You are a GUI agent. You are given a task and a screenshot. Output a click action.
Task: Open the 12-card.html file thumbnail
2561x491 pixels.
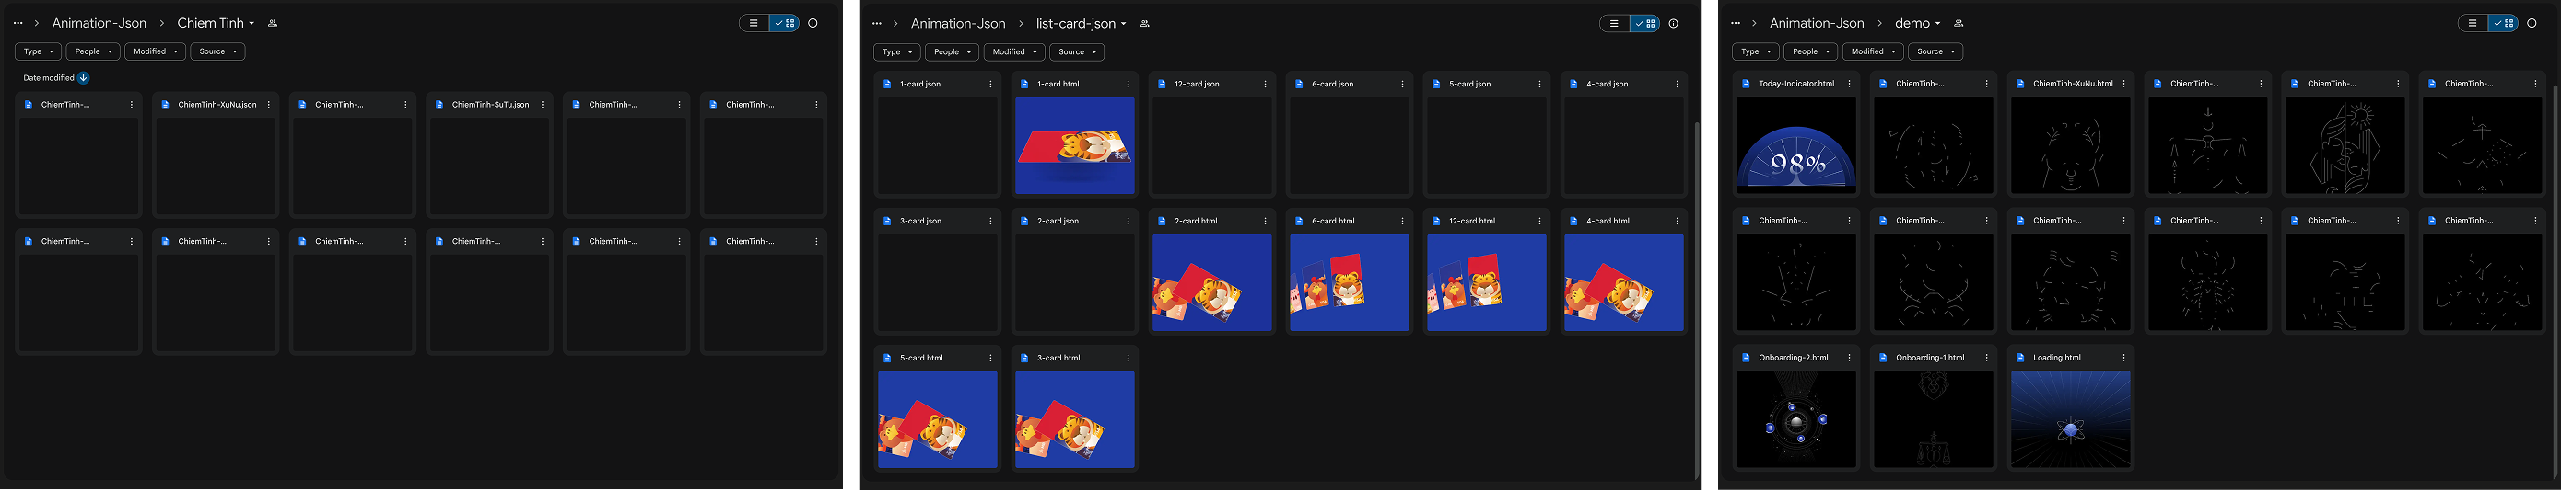[x=1486, y=282]
